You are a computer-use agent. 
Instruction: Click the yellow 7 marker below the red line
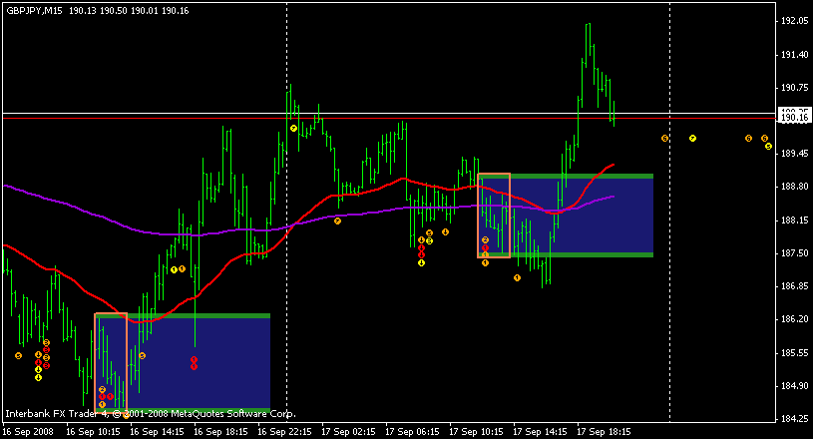point(293,128)
